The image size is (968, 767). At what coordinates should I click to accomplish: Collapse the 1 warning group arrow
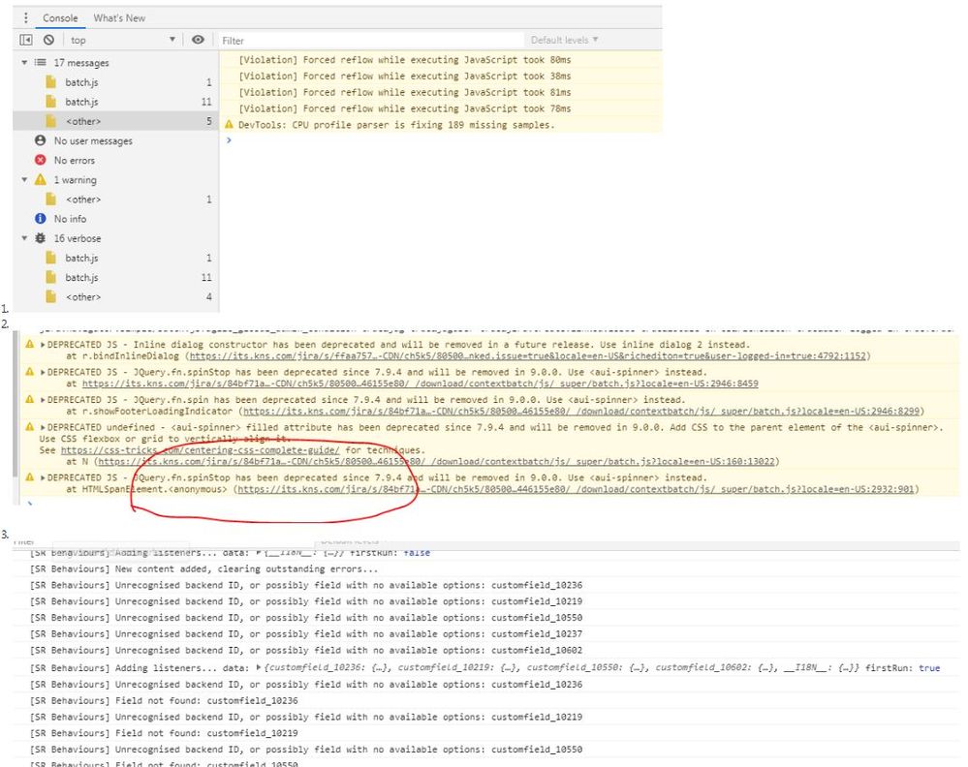24,179
